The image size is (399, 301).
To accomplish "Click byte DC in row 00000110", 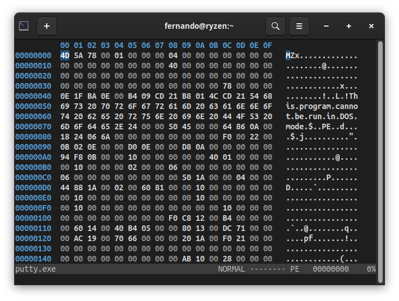I will [x=227, y=228].
